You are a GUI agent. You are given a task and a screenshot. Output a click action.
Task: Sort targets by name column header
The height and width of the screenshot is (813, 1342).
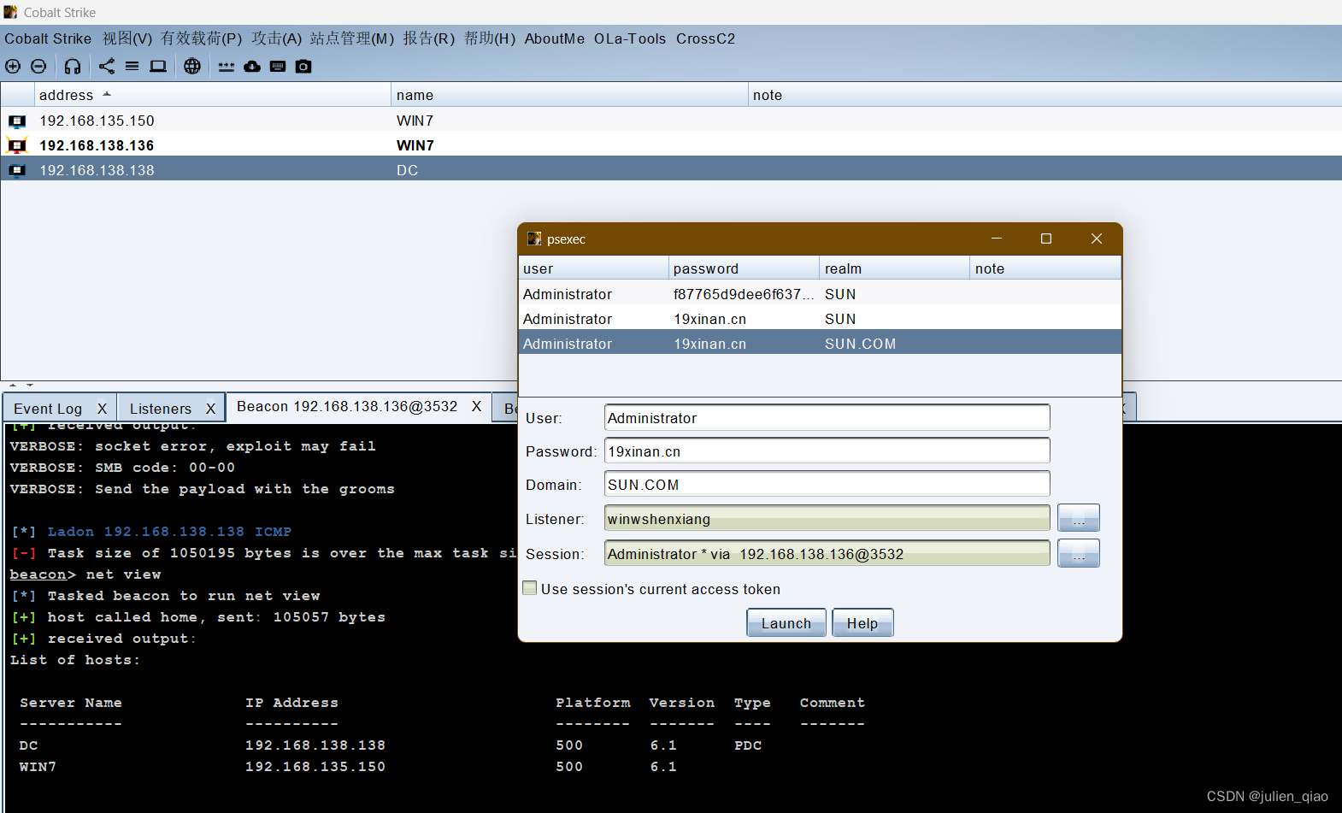(x=569, y=95)
